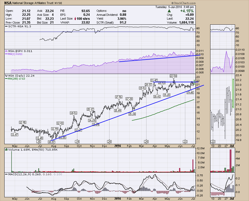Image resolution: width=249 pixels, height=201 pixels.
Task: Click the EPS value 0.24
Action: [86, 15]
